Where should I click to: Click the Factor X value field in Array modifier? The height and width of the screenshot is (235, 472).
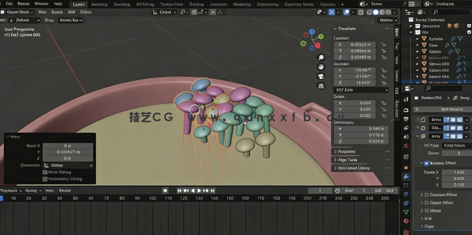click(457, 172)
